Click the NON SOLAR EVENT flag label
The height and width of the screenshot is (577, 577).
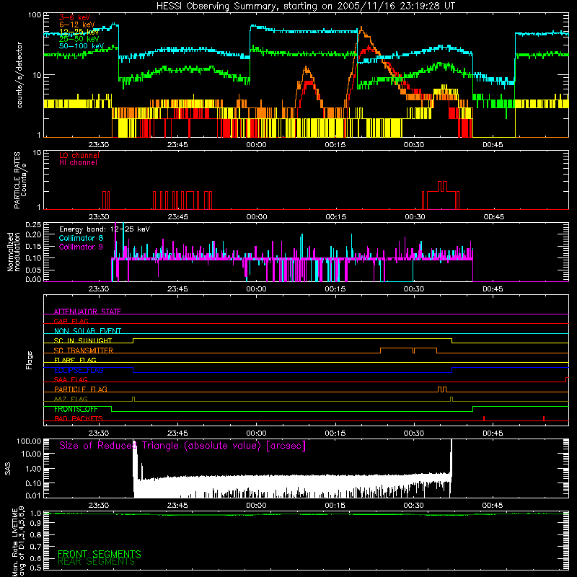pyautogui.click(x=87, y=331)
